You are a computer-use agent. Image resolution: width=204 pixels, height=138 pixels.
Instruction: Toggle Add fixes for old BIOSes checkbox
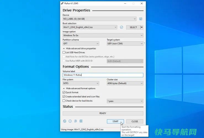click(64, 57)
